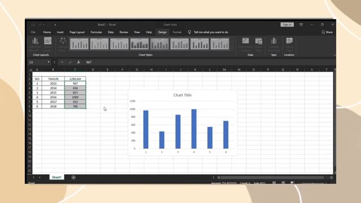The image size is (361, 203).
Task: Click the Undo icon in title bar
Action: pos(40,25)
